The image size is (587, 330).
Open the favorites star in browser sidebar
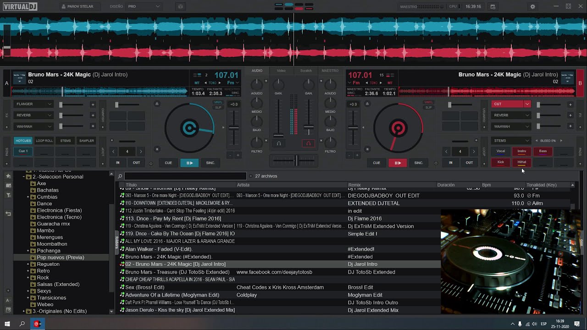click(8, 176)
